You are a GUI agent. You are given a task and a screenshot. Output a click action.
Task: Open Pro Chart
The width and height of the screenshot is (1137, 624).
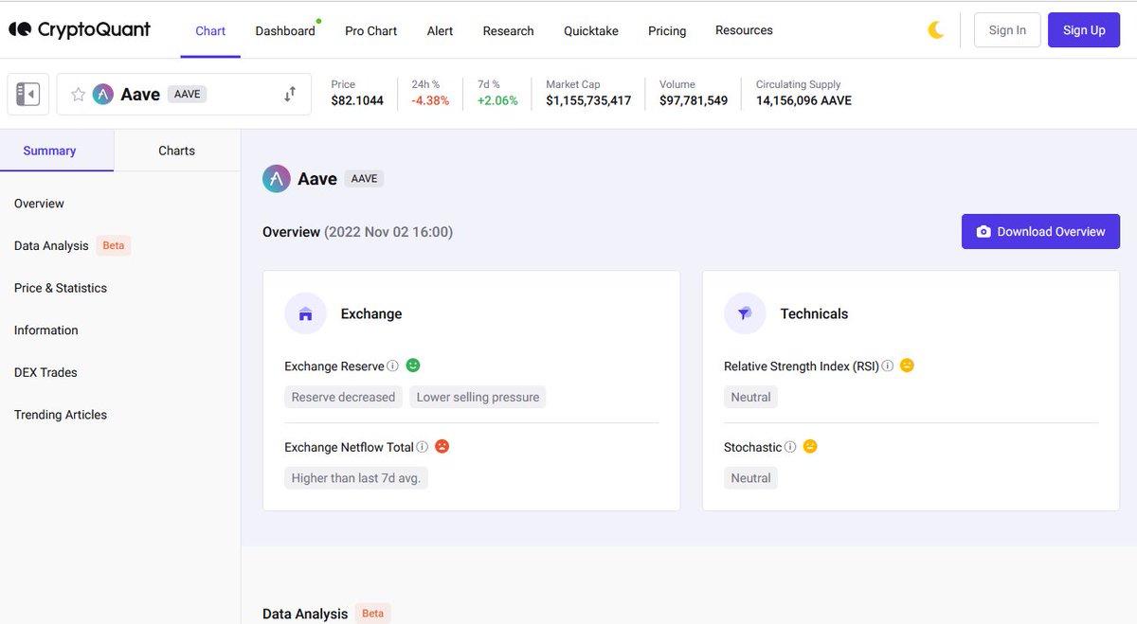coord(370,30)
